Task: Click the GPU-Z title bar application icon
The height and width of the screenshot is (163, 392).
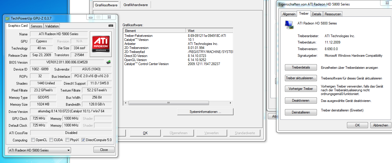Action: coord(7,18)
